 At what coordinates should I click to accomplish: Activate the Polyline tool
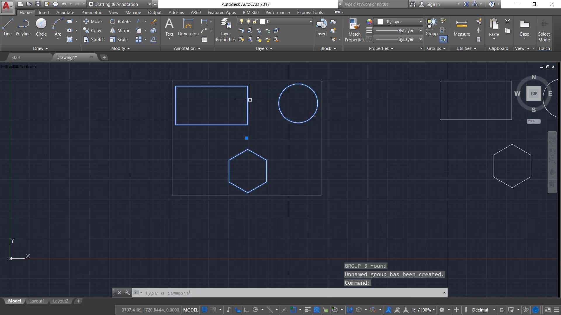[x=23, y=27]
